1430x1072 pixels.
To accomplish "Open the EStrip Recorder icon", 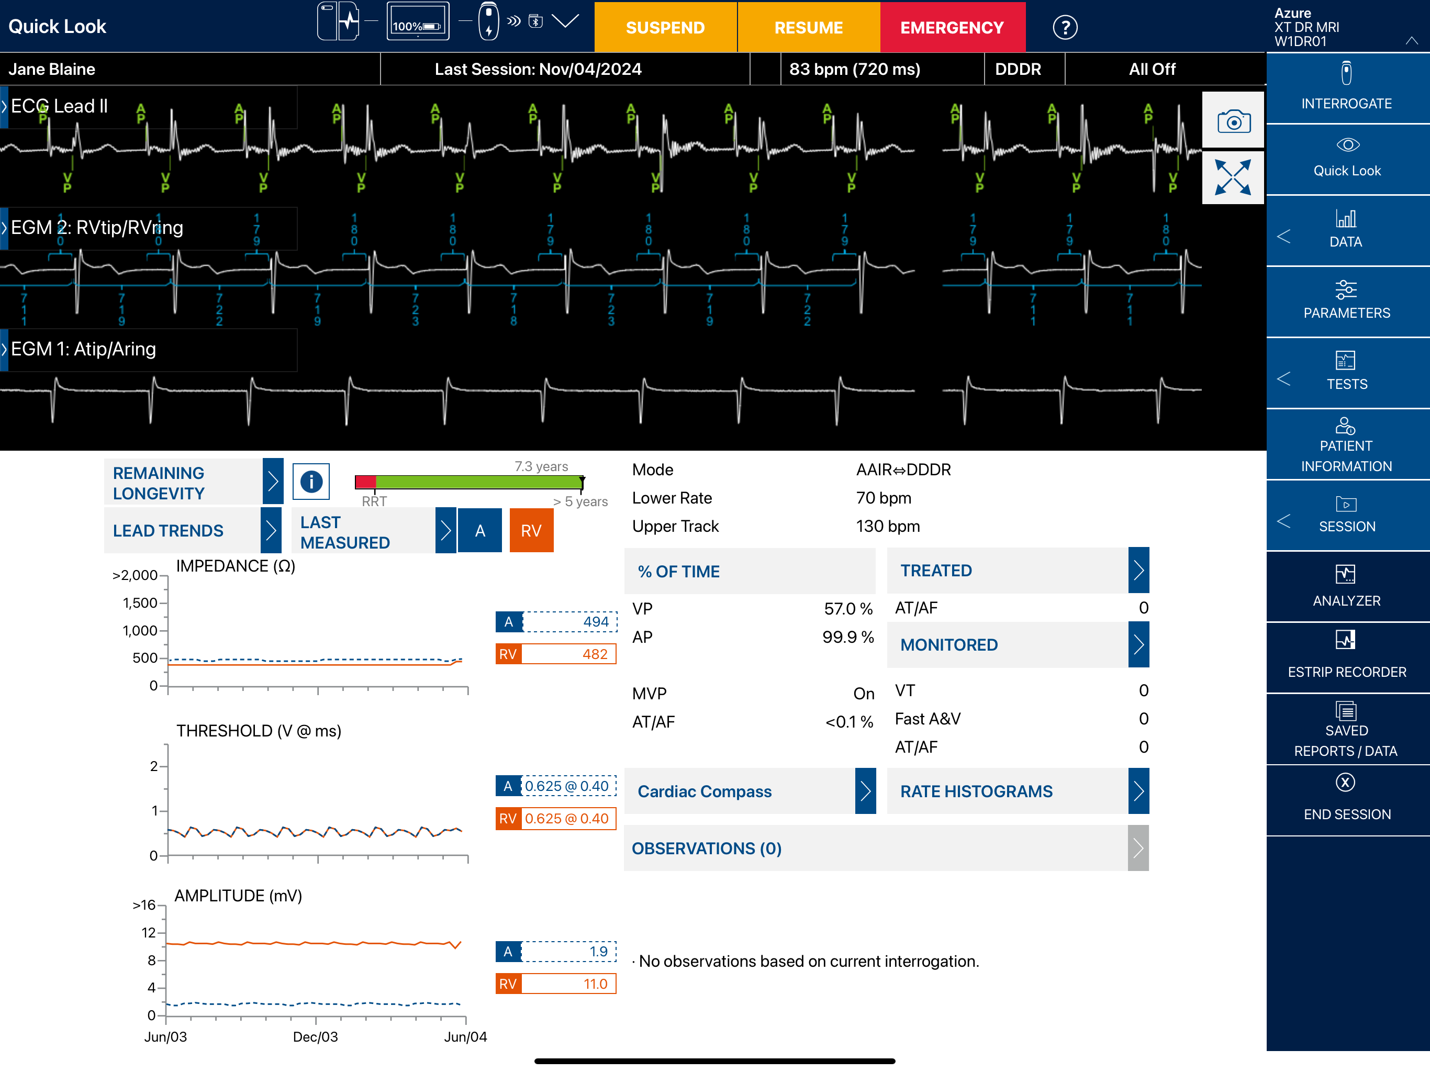I will point(1345,640).
